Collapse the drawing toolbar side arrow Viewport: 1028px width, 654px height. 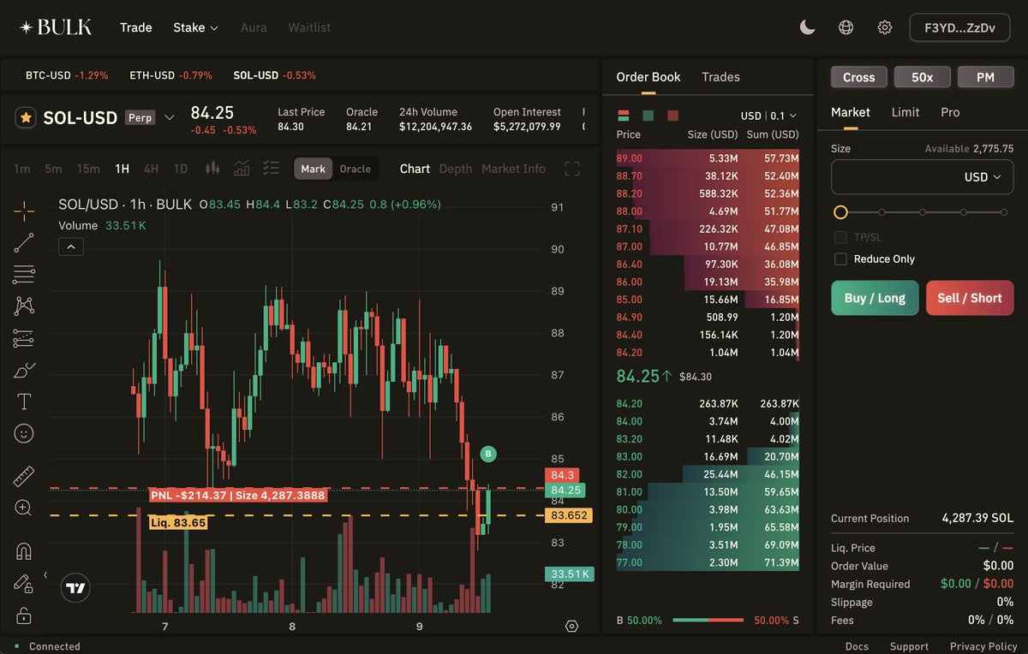[x=45, y=575]
